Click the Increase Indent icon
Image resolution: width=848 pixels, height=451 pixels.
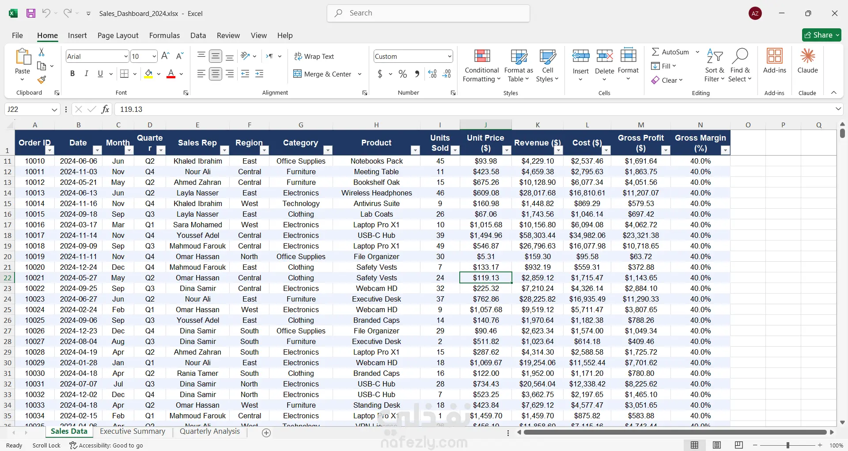pyautogui.click(x=259, y=74)
